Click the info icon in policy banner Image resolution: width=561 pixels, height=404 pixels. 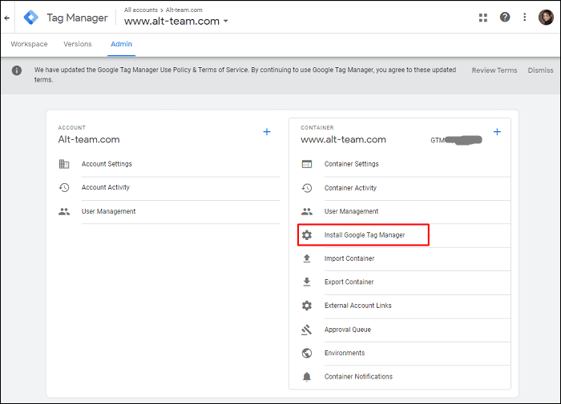17,70
